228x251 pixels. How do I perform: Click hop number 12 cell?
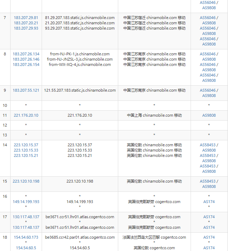[x=5, y=125]
